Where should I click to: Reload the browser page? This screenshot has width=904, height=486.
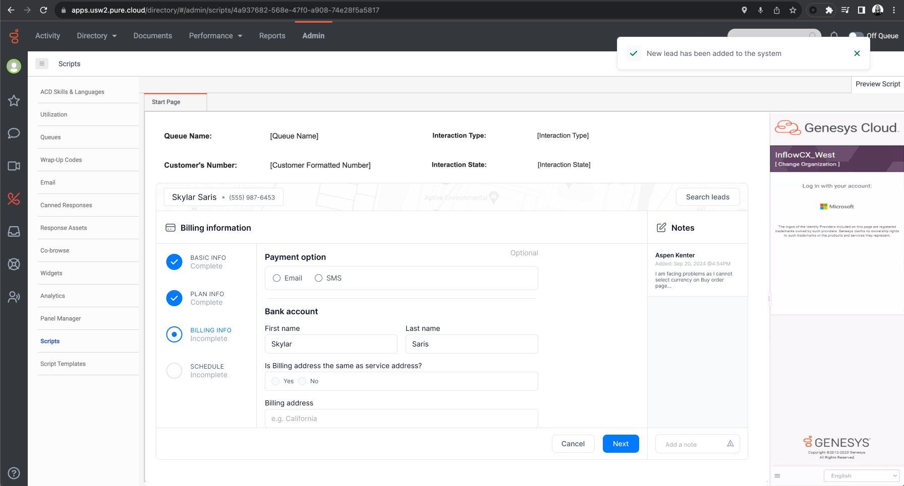pyautogui.click(x=43, y=10)
